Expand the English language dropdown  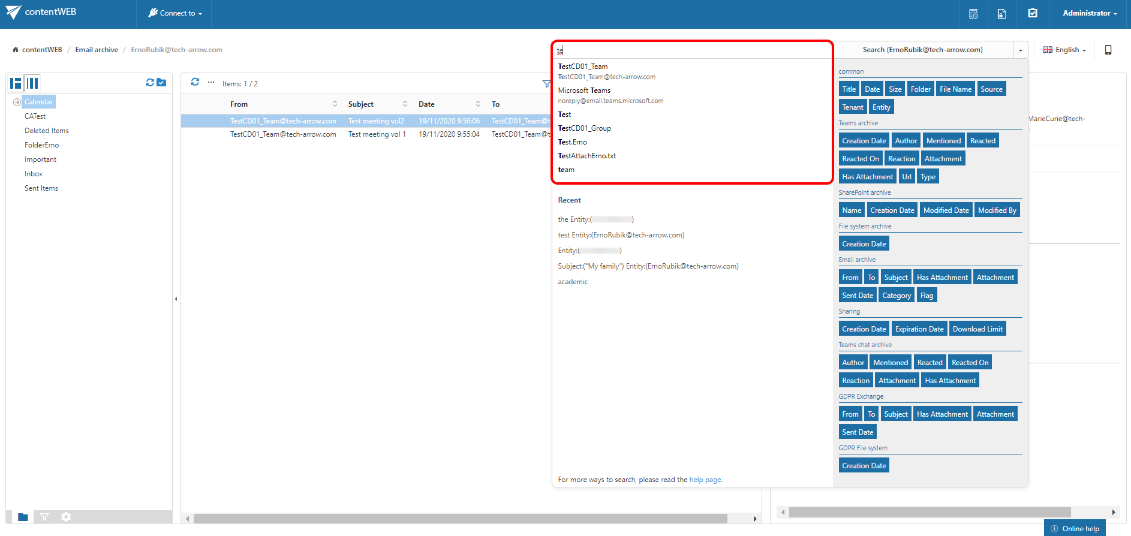pos(1065,50)
